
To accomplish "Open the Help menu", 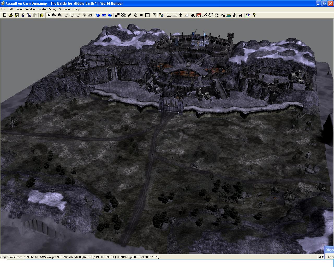I will point(77,9).
